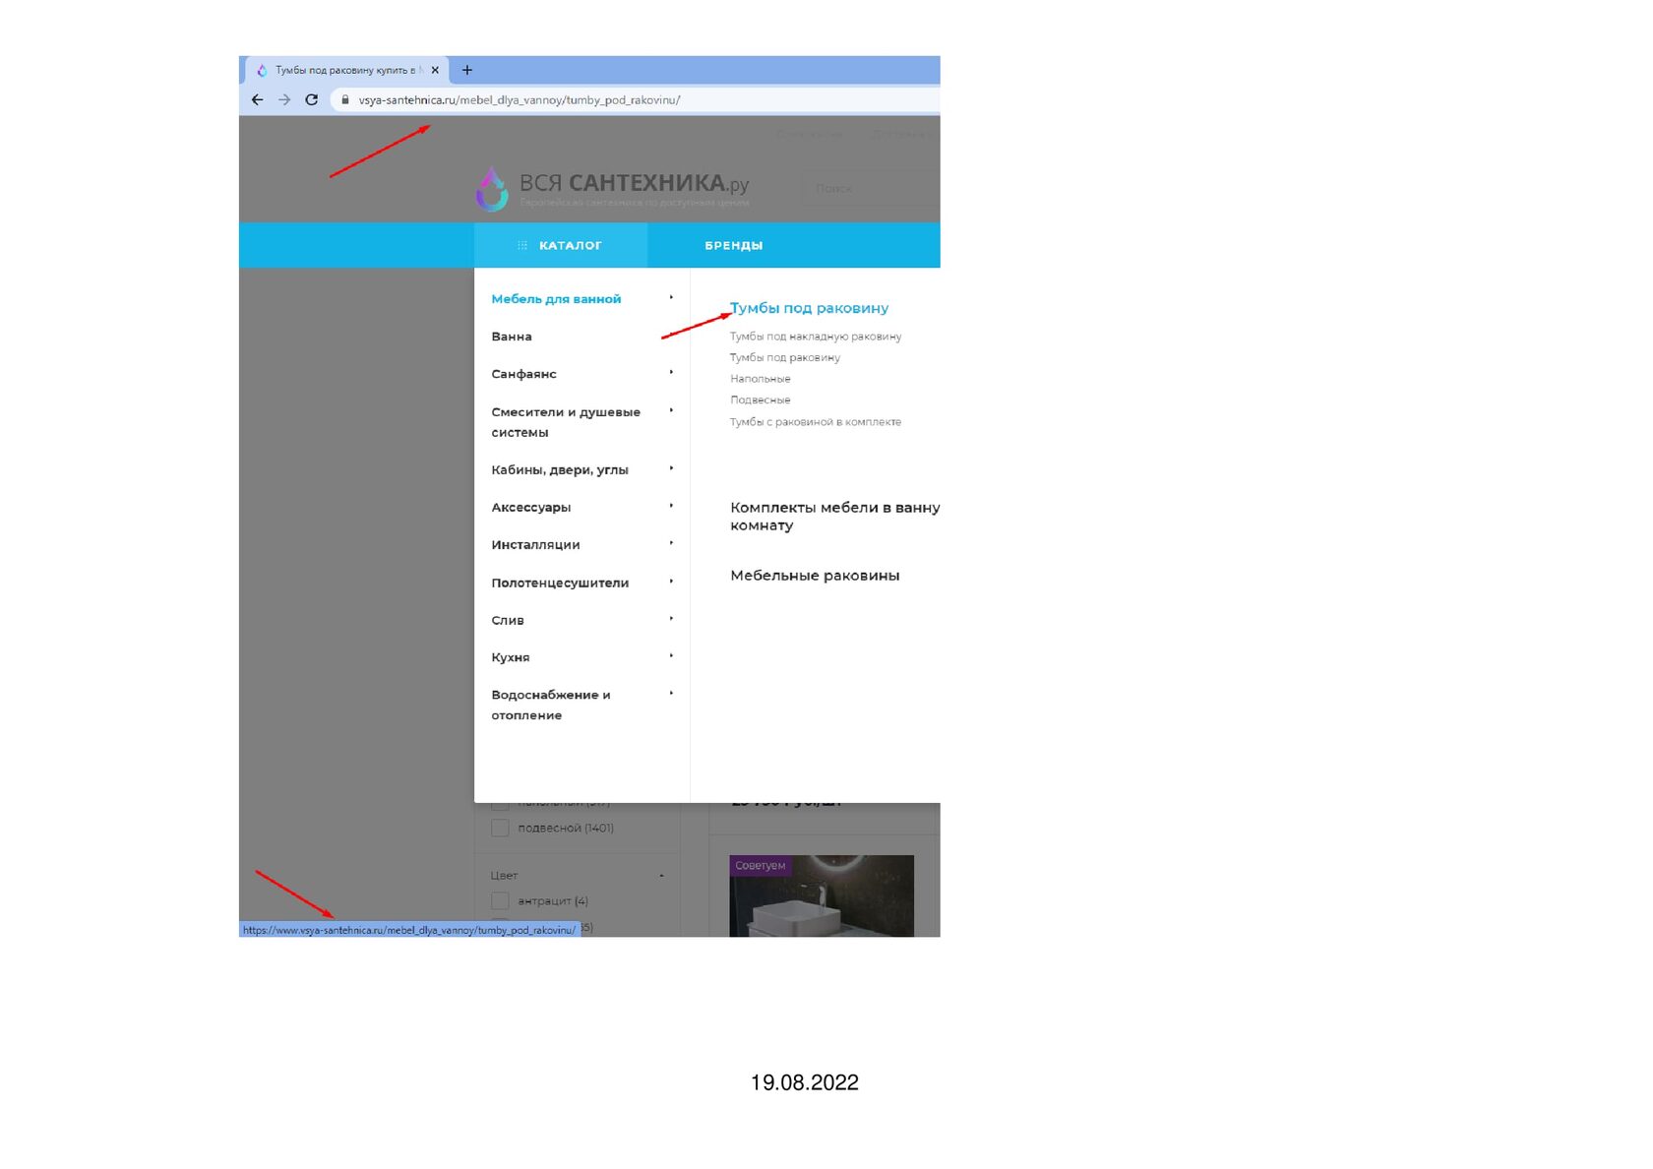Select 'Полотенцесушители' in the catalog menu
This screenshot has width=1653, height=1169.
(x=560, y=583)
